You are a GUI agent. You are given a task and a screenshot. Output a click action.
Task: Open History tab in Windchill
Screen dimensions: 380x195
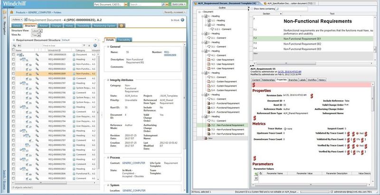click(69, 26)
